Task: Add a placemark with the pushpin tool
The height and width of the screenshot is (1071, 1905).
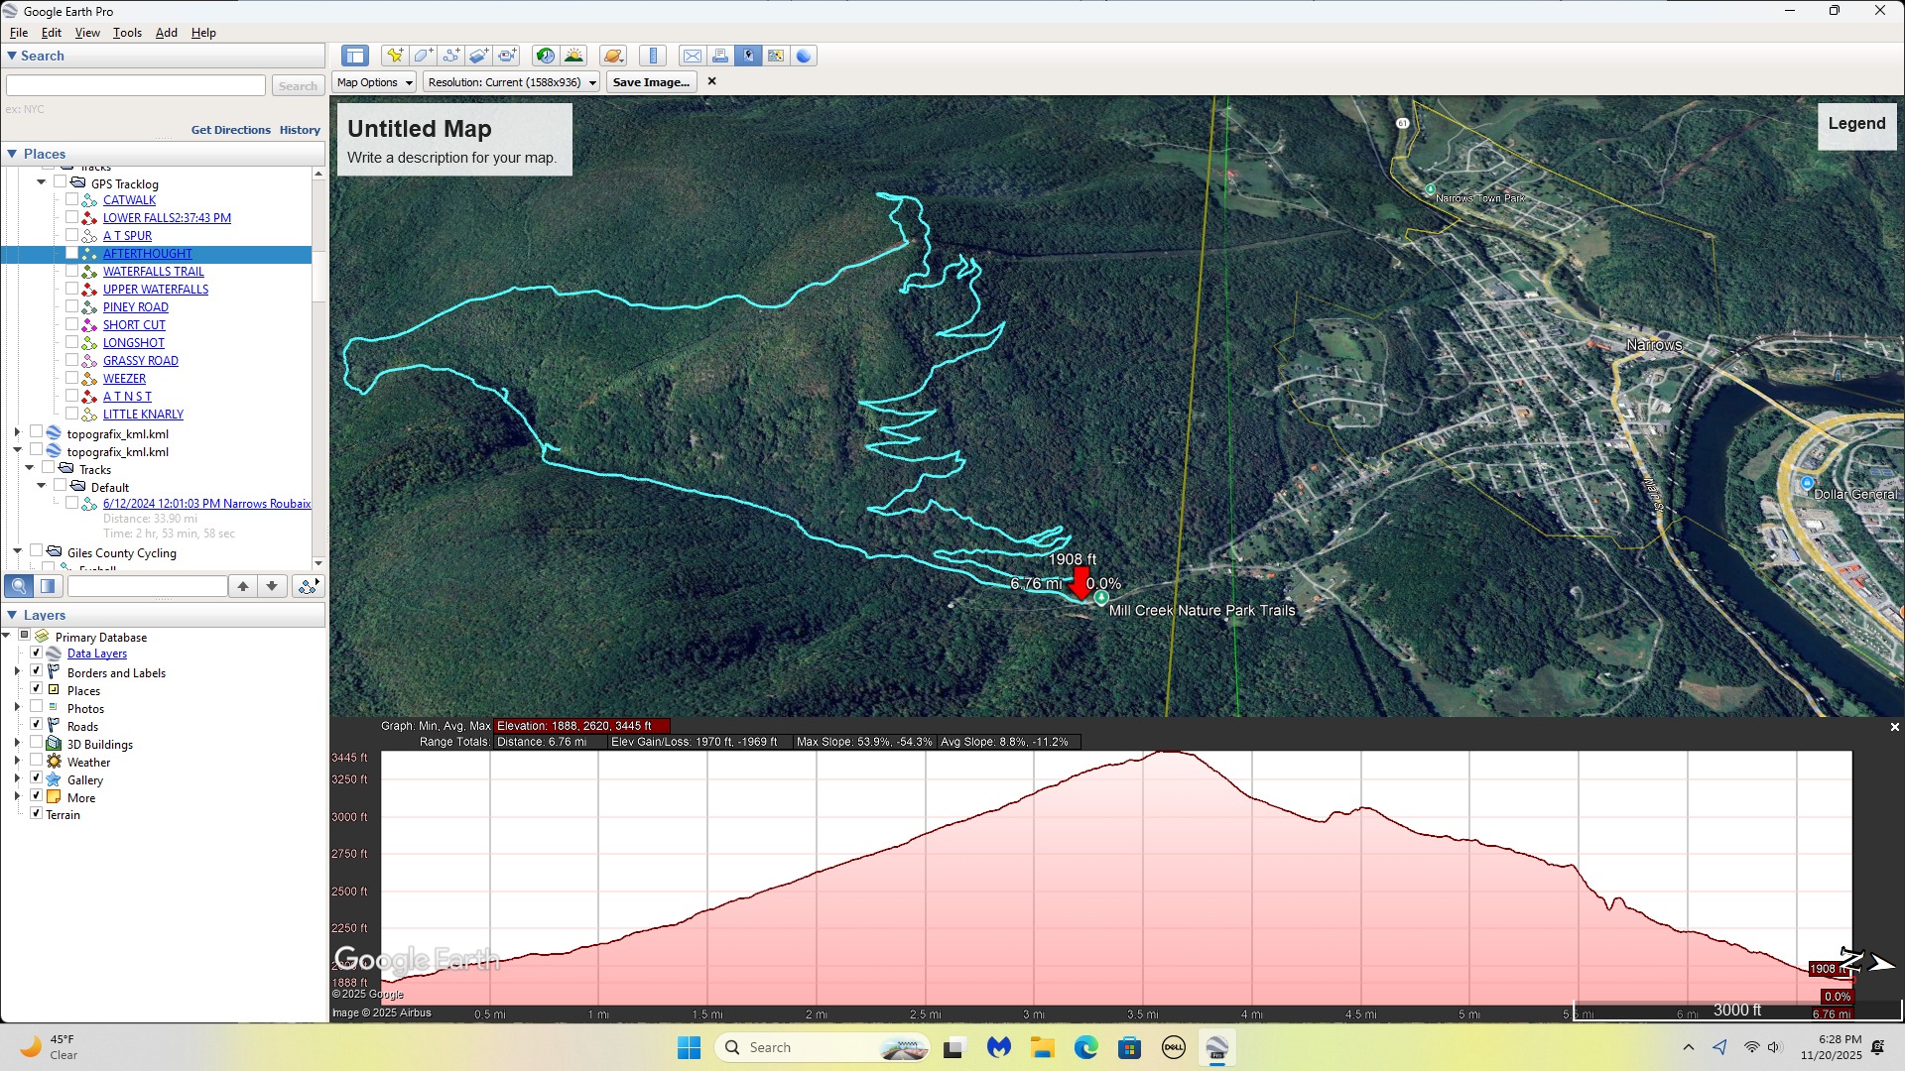Action: click(395, 56)
